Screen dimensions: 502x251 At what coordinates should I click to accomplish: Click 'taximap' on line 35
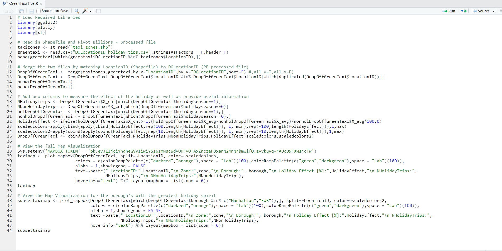click(x=26, y=186)
